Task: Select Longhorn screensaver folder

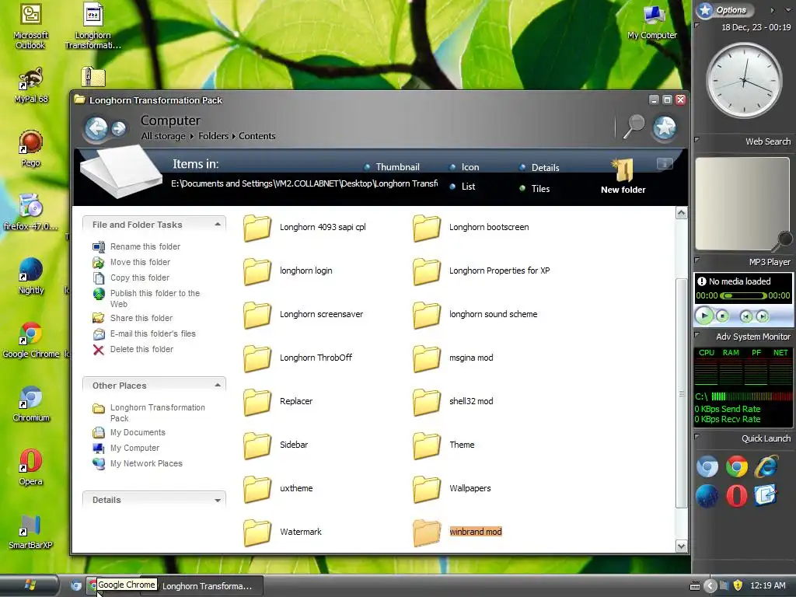Action: point(303,315)
